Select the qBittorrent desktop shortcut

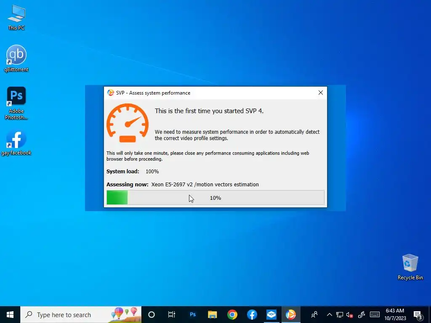pyautogui.click(x=16, y=58)
